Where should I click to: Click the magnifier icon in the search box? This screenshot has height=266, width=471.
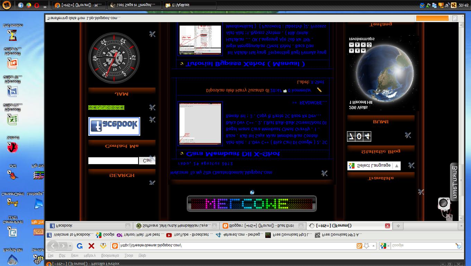pyautogui.click(x=458, y=246)
